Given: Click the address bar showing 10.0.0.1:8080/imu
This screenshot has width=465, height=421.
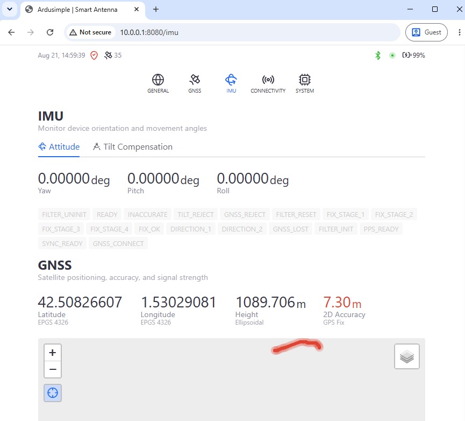Looking at the screenshot, I should click(232, 32).
